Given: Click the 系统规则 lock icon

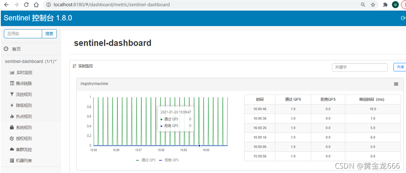Looking at the screenshot, I should [12, 127].
